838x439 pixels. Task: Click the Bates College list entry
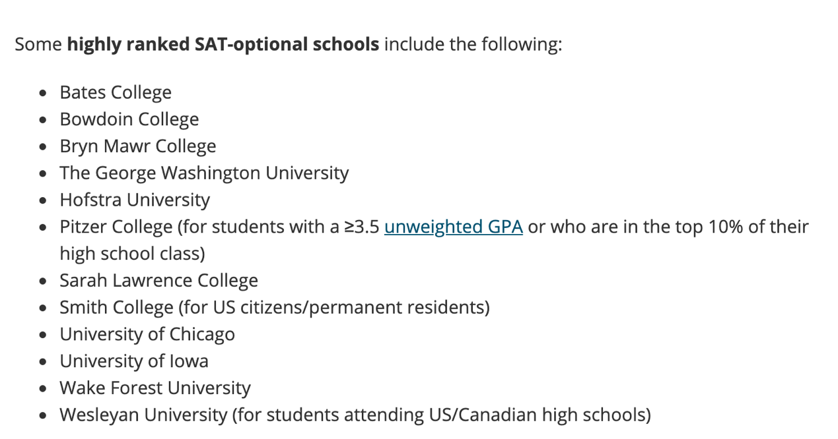point(116,92)
